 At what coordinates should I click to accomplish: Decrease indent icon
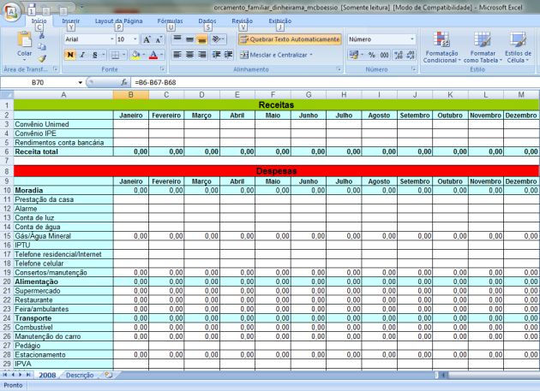click(217, 55)
